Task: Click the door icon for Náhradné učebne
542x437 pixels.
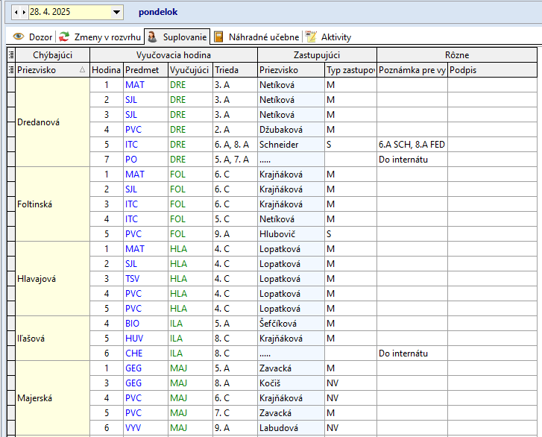Action: click(x=219, y=37)
